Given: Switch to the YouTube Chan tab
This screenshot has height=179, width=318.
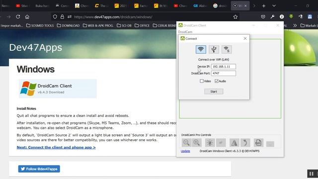Looking at the screenshot, I should tap(180, 6).
